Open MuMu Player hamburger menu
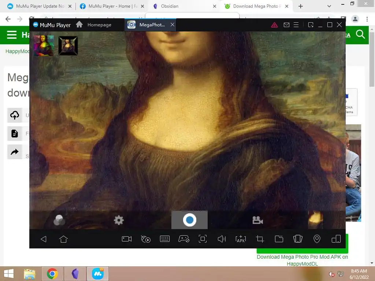Viewport: 375px width, 281px height. coord(296,25)
